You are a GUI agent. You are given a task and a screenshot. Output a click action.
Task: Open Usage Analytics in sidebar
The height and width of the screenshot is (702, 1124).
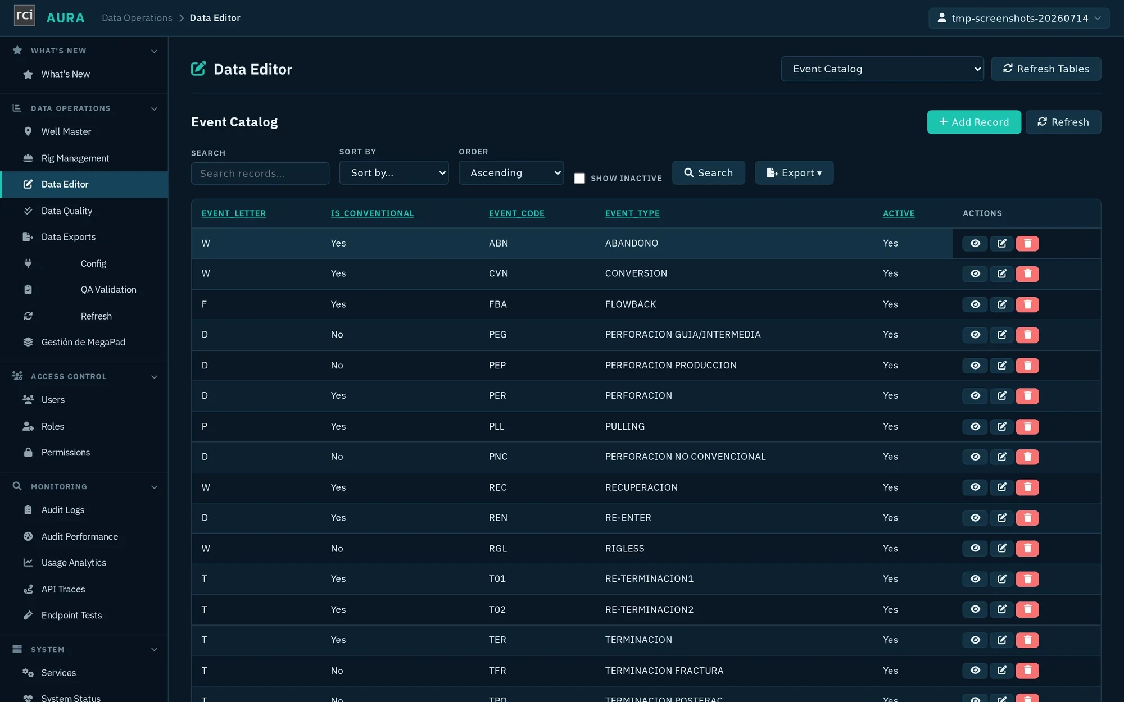pyautogui.click(x=84, y=563)
